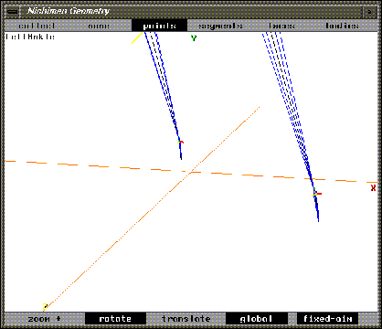Click the red X axis label
This screenshot has height=329, width=382.
point(373,188)
